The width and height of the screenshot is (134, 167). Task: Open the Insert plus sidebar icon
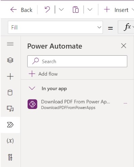coord(10,76)
